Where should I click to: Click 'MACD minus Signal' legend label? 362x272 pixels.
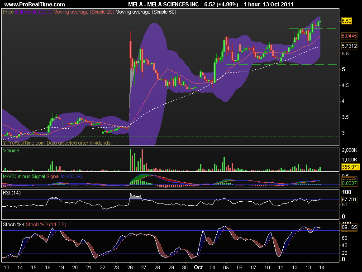coord(24,176)
